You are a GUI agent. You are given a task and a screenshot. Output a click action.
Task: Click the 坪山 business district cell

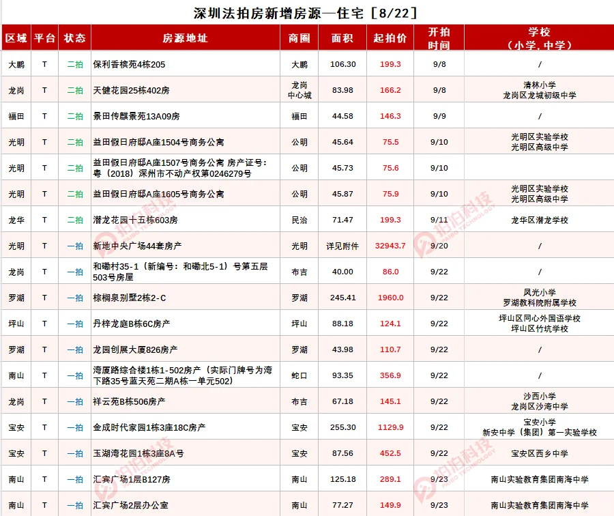pos(299,324)
